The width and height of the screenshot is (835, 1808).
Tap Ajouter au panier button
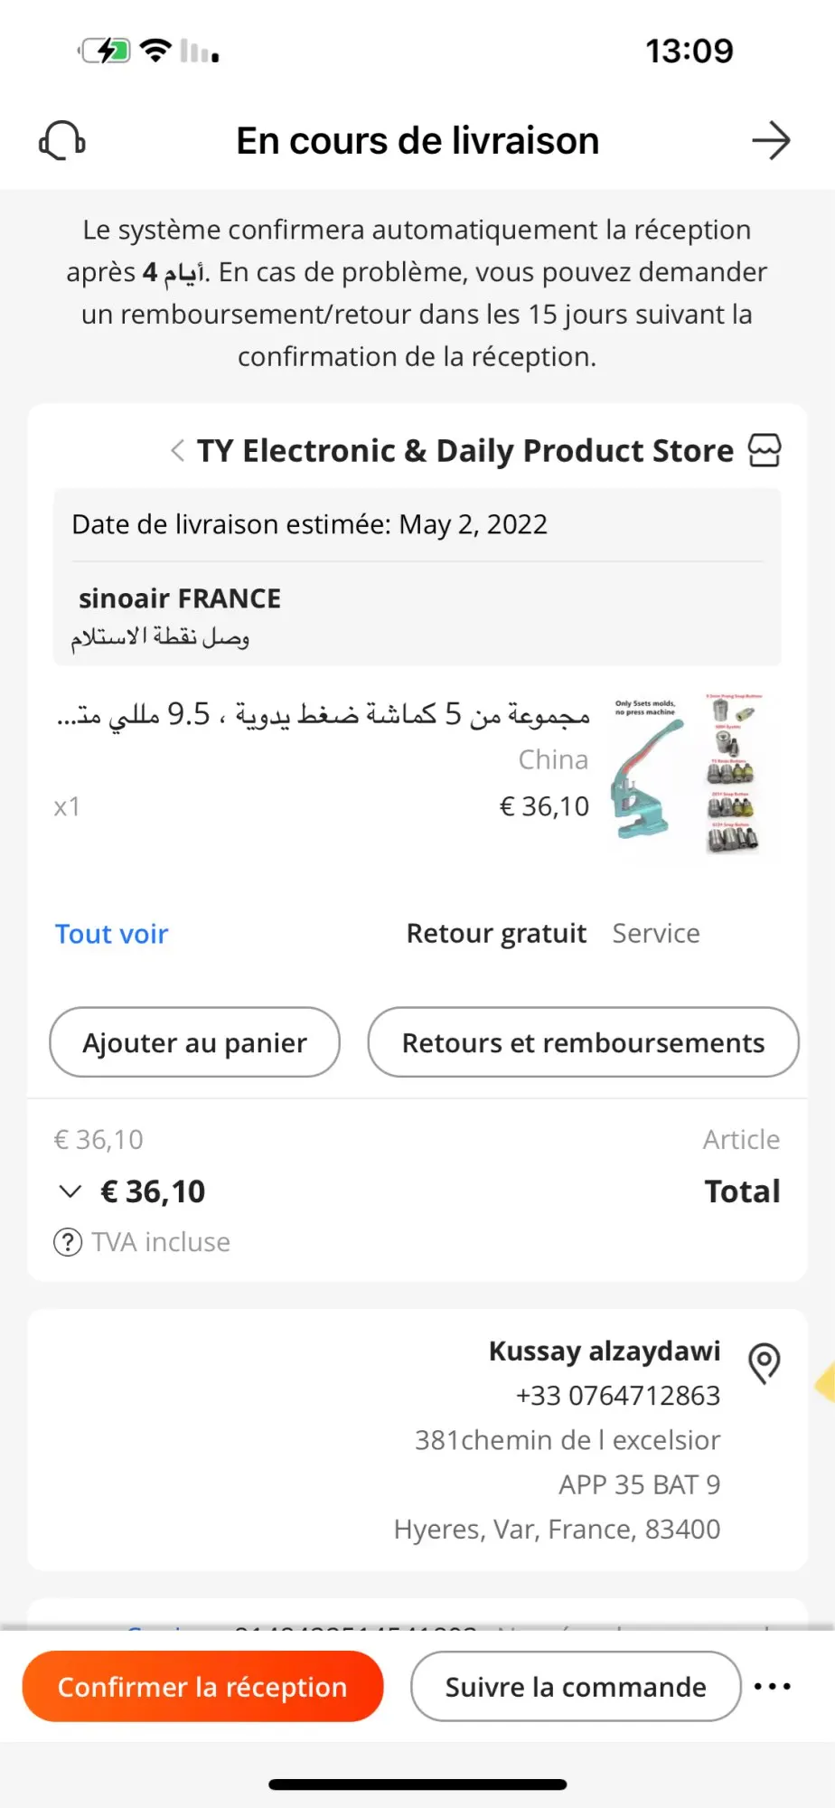195,1042
